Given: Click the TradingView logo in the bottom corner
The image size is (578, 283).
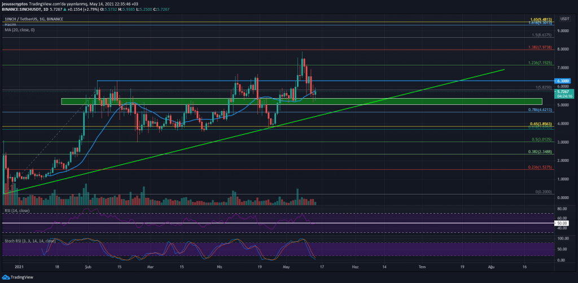Looking at the screenshot, I should [x=17, y=277].
